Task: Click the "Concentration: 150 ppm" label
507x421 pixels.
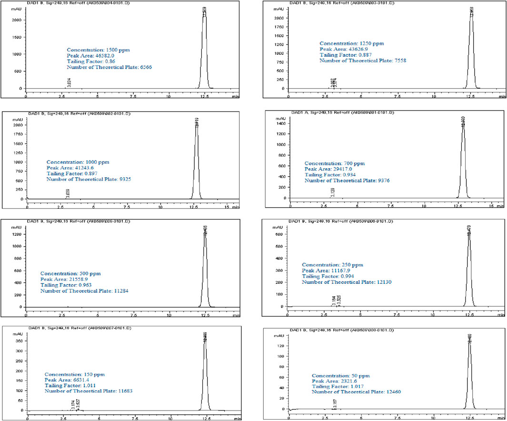Action: [75, 374]
